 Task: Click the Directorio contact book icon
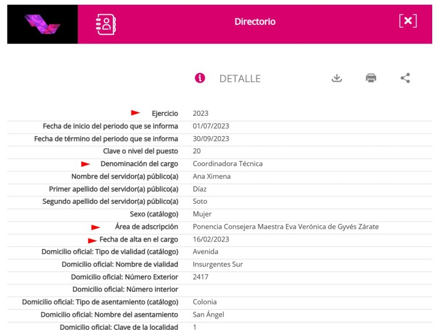click(107, 23)
